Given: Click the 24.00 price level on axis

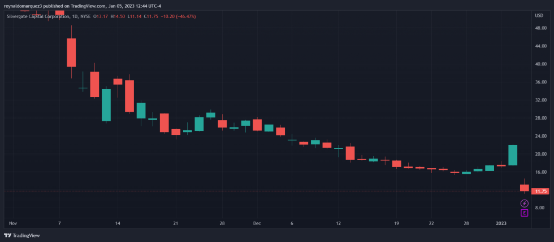Looking at the screenshot, I should point(540,136).
